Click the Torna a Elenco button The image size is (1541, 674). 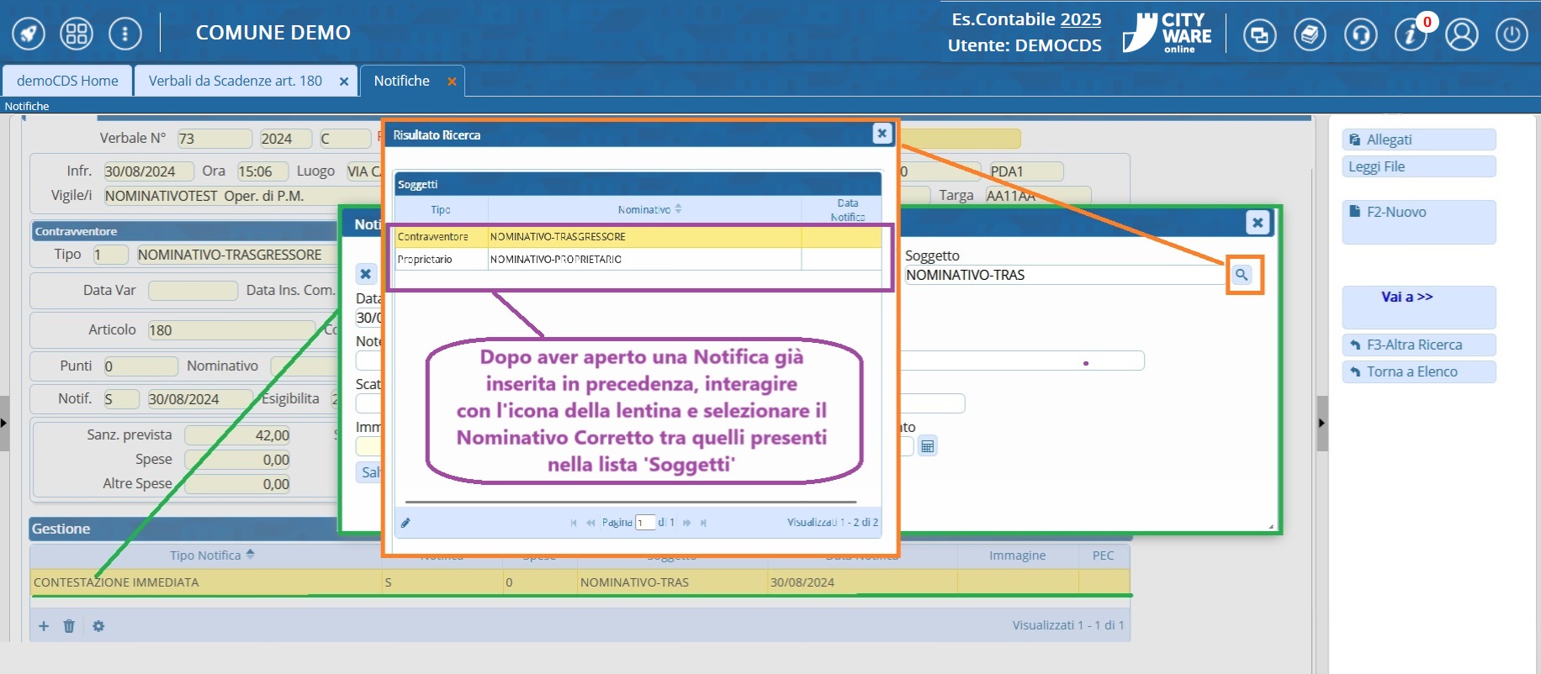pos(1418,371)
